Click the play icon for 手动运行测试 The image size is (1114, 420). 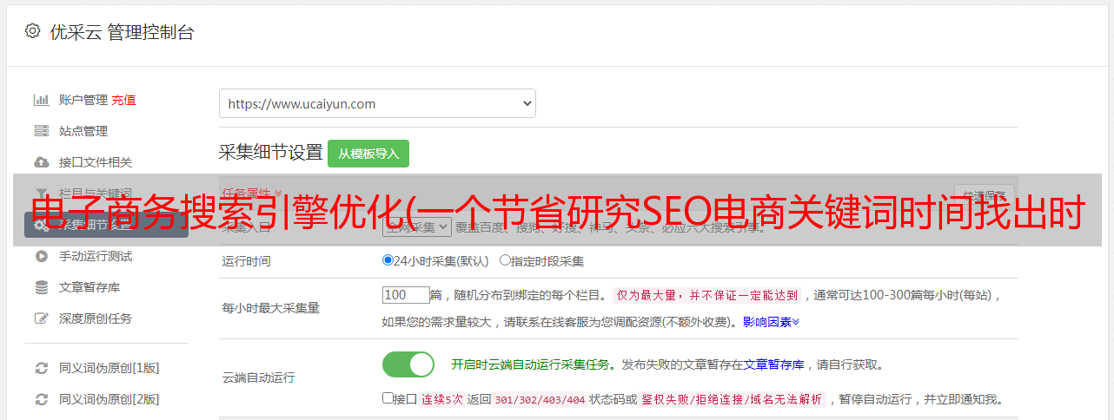(41, 256)
